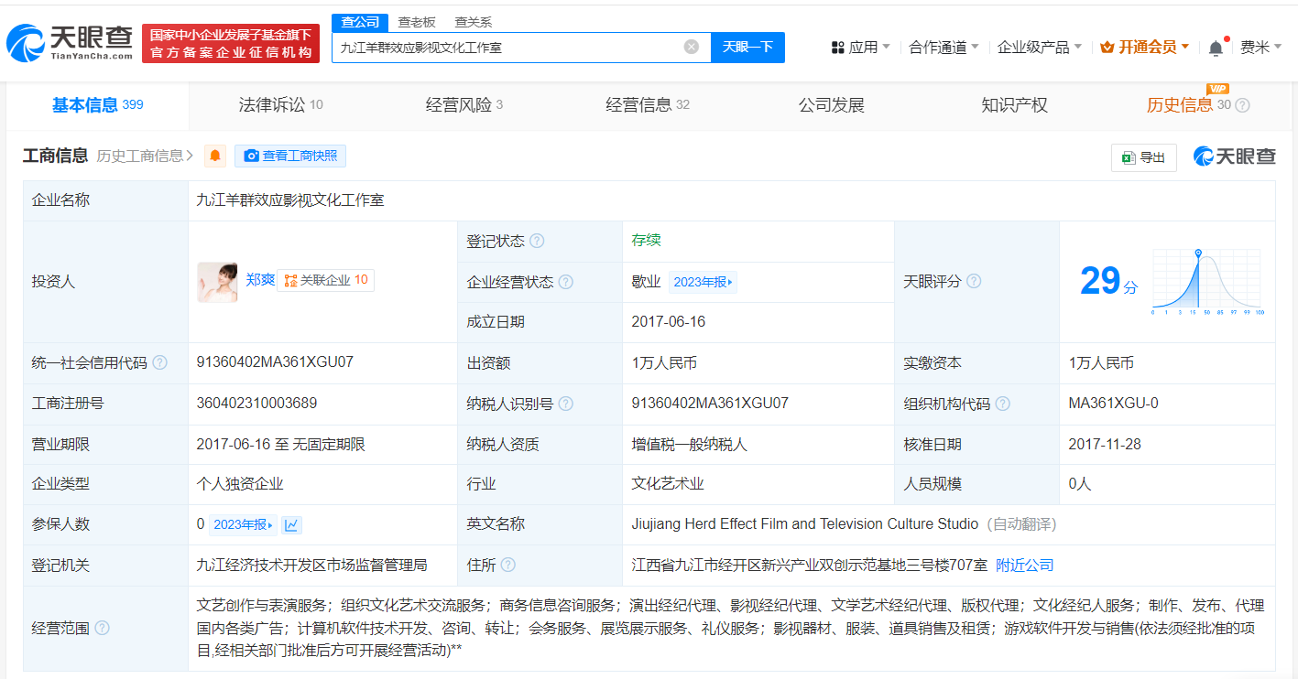This screenshot has height=679, width=1298.
Task: Expand the 合作通道 dropdown
Action: pos(944,47)
